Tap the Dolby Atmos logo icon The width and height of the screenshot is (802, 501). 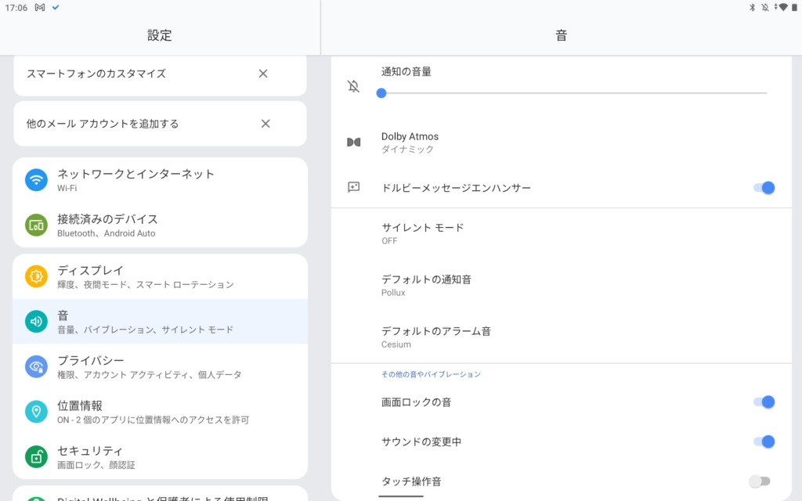point(354,142)
